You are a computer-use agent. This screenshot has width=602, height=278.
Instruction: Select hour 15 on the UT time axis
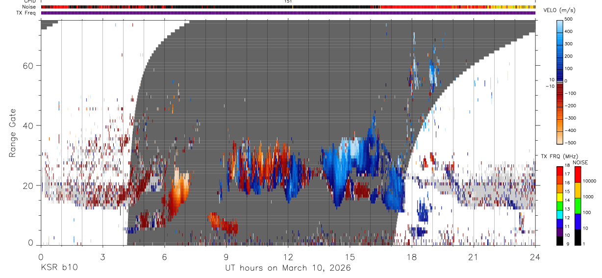tap(350, 257)
